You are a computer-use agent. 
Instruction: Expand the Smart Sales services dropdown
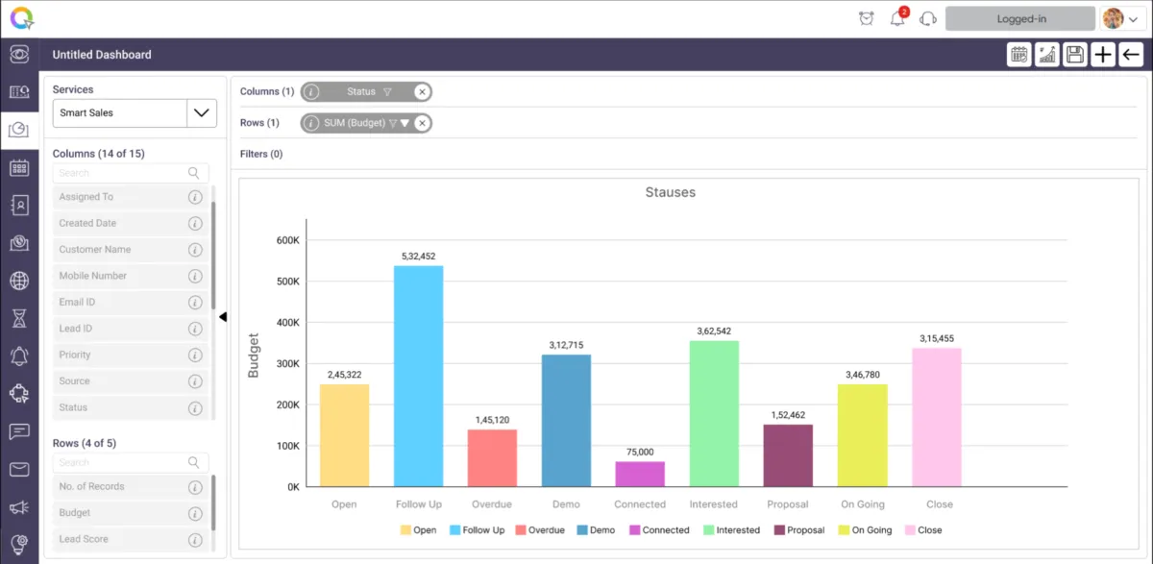point(201,112)
